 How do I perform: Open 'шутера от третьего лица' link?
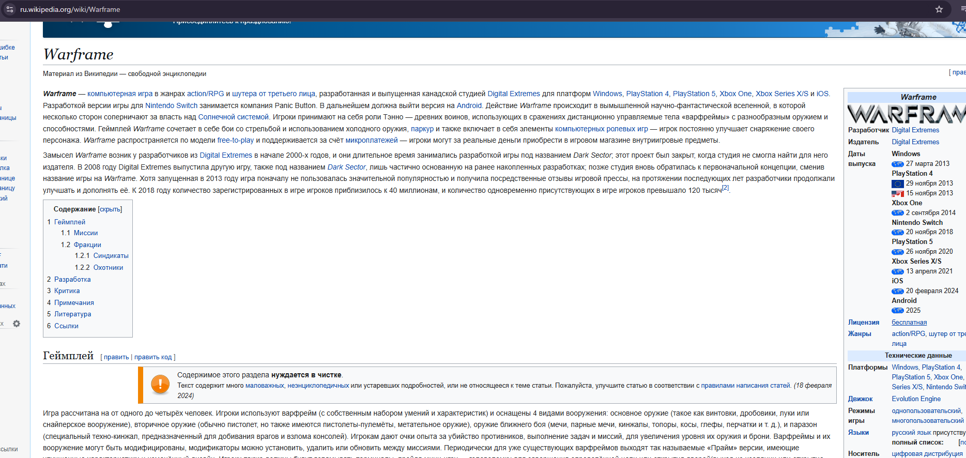pyautogui.click(x=273, y=94)
